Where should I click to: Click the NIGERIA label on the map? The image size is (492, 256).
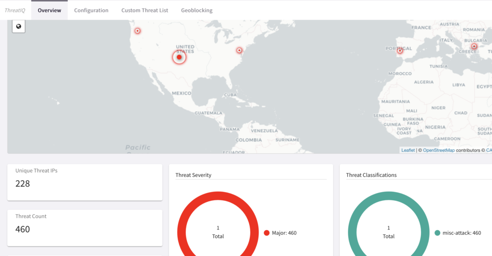coord(435,127)
